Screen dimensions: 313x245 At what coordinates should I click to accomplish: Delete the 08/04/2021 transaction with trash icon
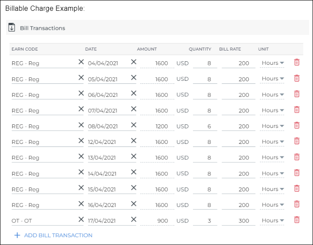pyautogui.click(x=297, y=125)
